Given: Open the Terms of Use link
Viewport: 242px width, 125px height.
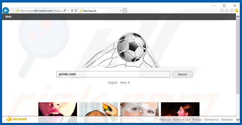Looking at the screenshot, I should (181, 119).
